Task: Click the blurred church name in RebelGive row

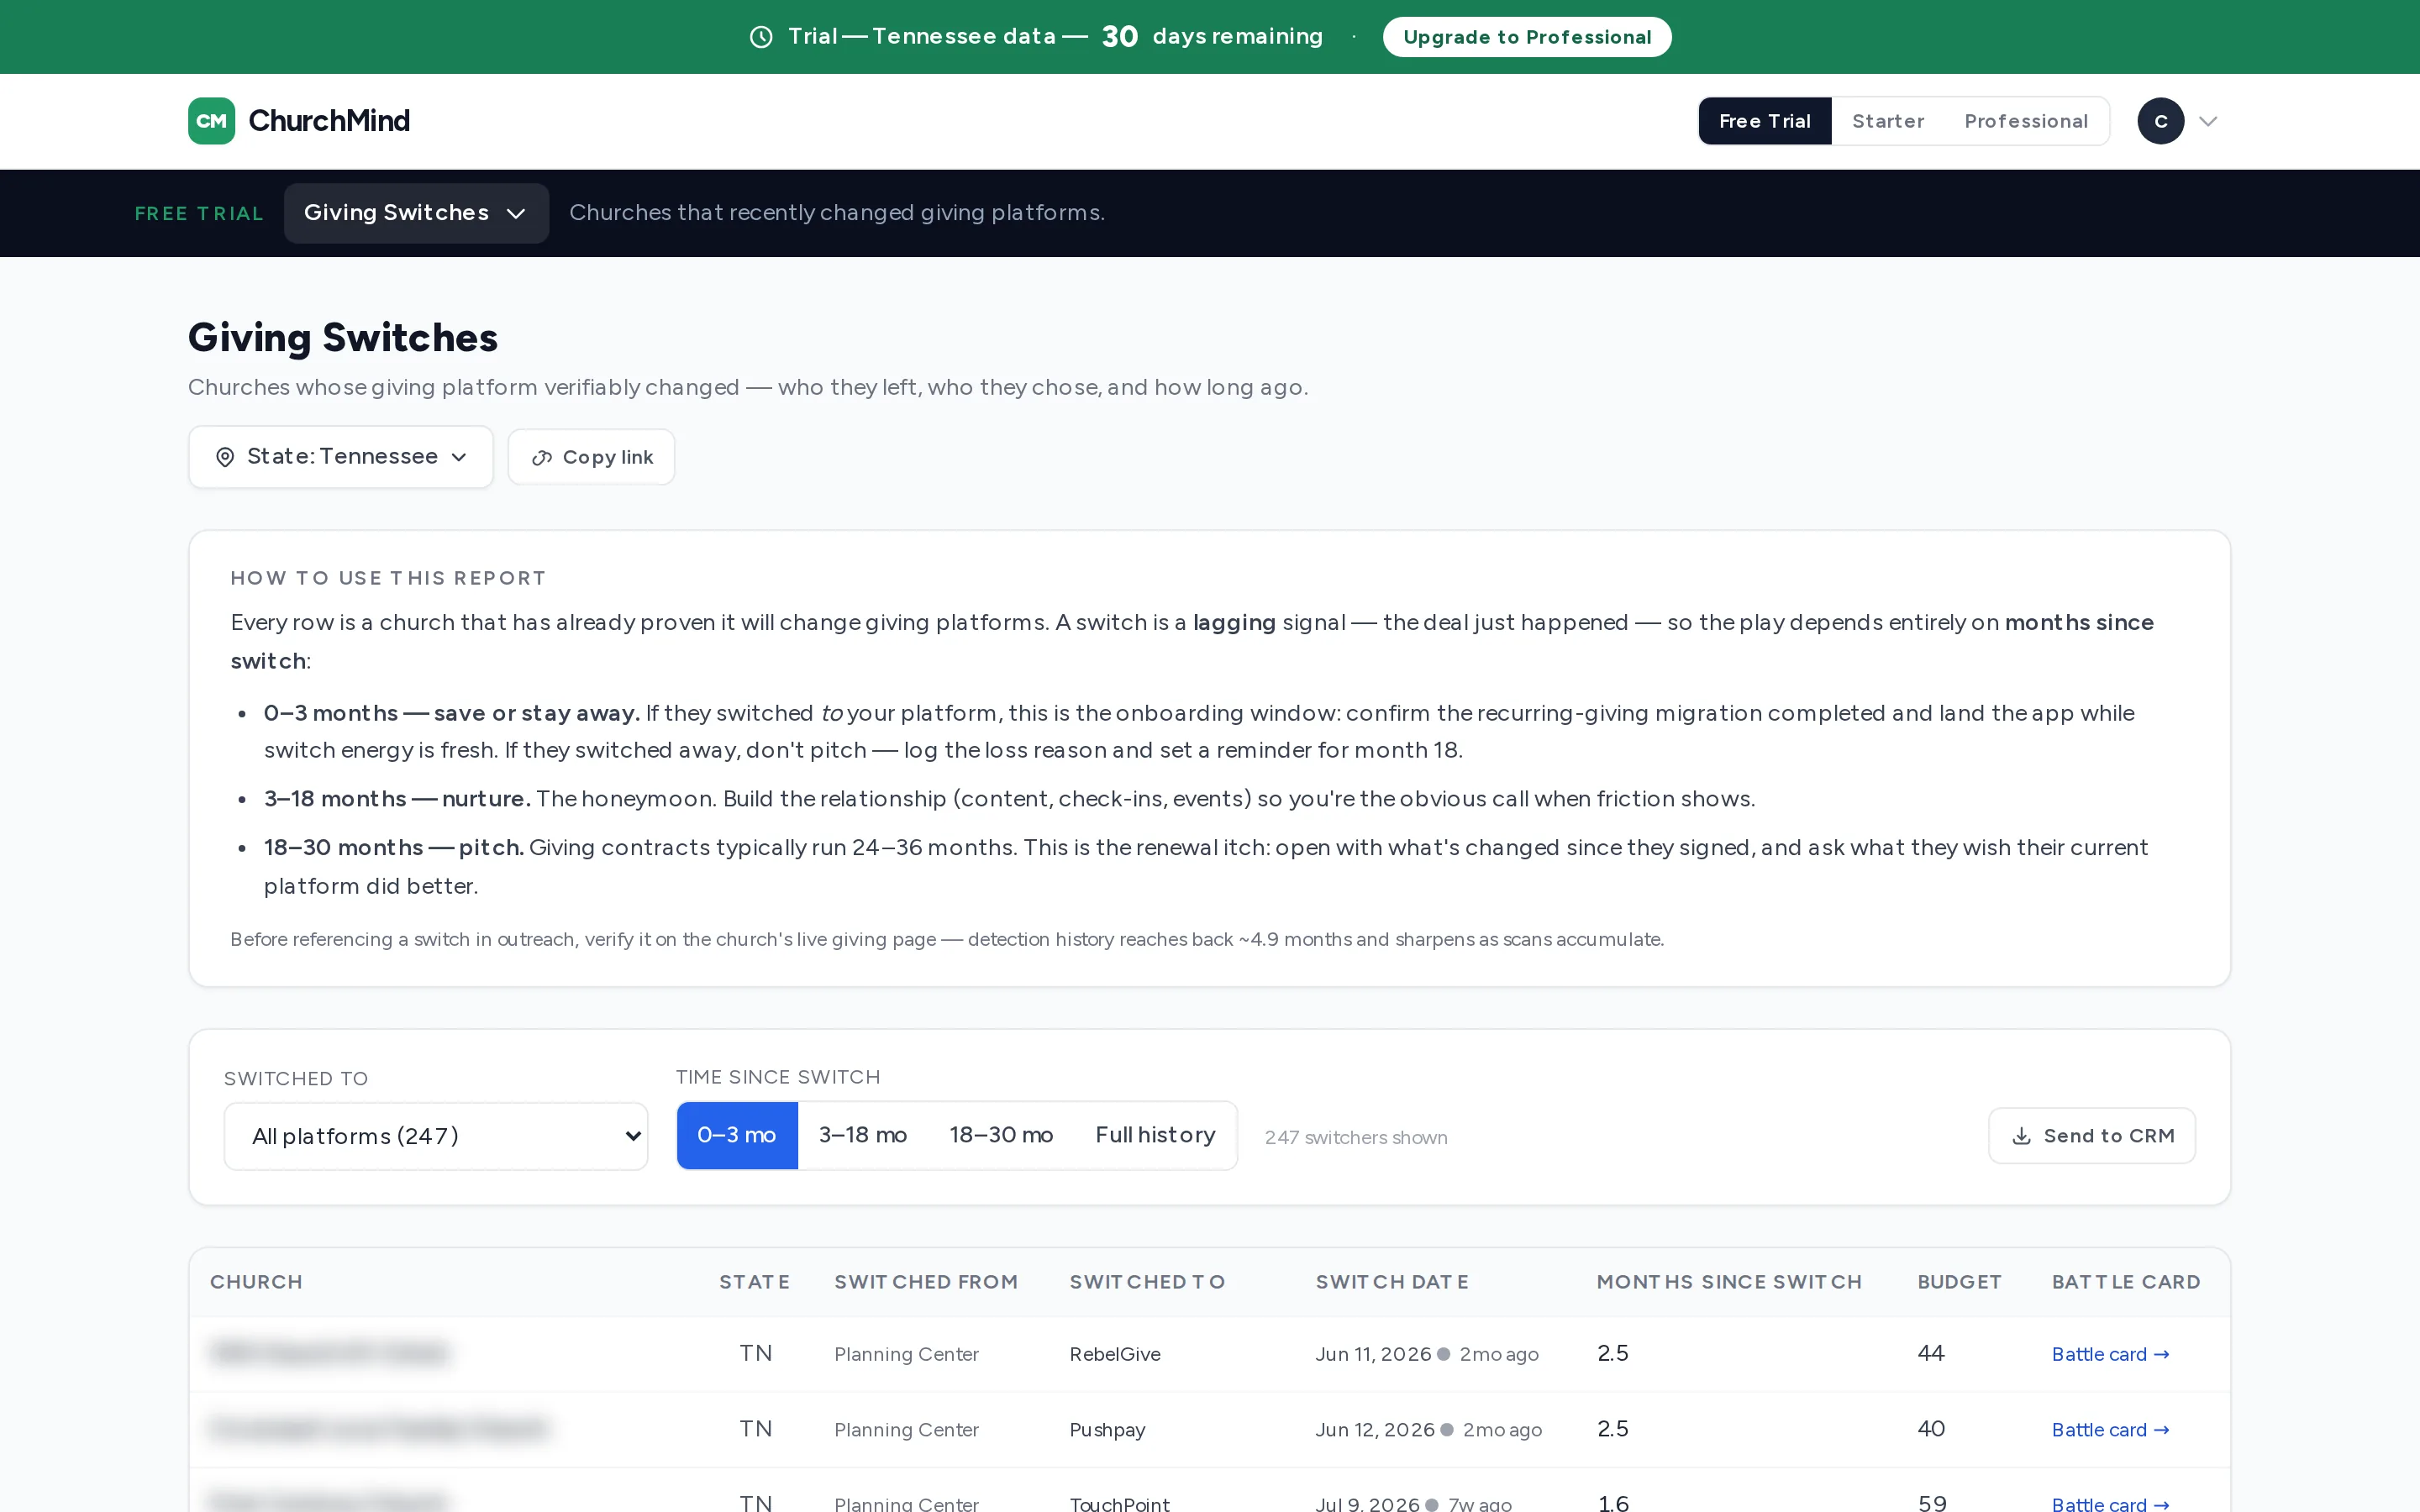Action: (329, 1353)
